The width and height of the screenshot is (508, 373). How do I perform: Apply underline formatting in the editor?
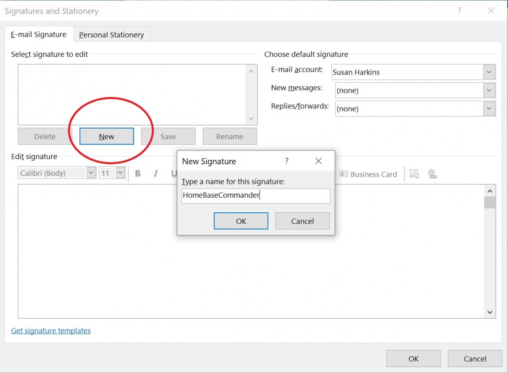pyautogui.click(x=174, y=173)
